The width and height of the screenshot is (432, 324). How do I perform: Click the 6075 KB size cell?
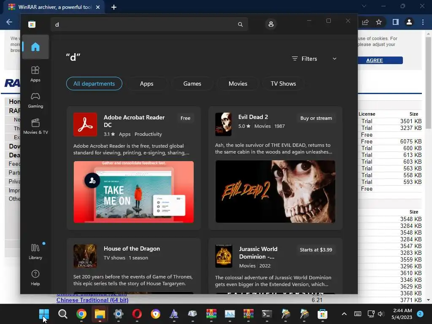[x=411, y=141]
